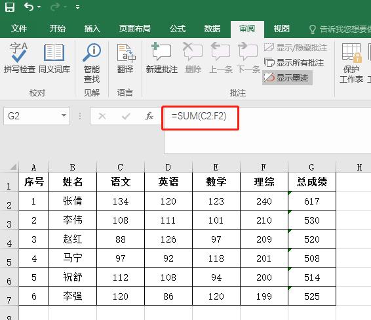
Task: Open the 同义词库 thesaurus
Action: (54, 58)
